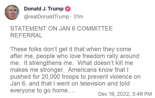
Task: Click the phrase "prevent violence on"
Action: 114,77
